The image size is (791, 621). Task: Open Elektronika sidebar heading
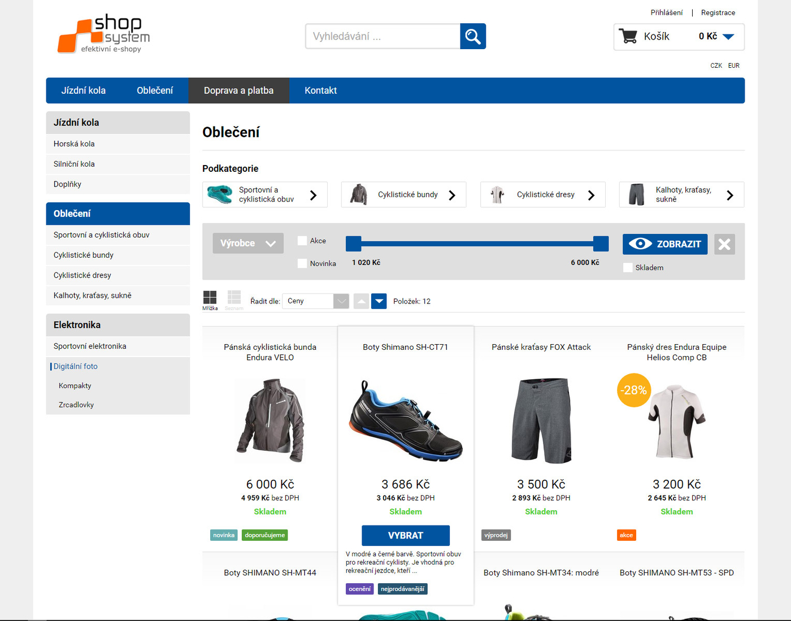point(118,325)
